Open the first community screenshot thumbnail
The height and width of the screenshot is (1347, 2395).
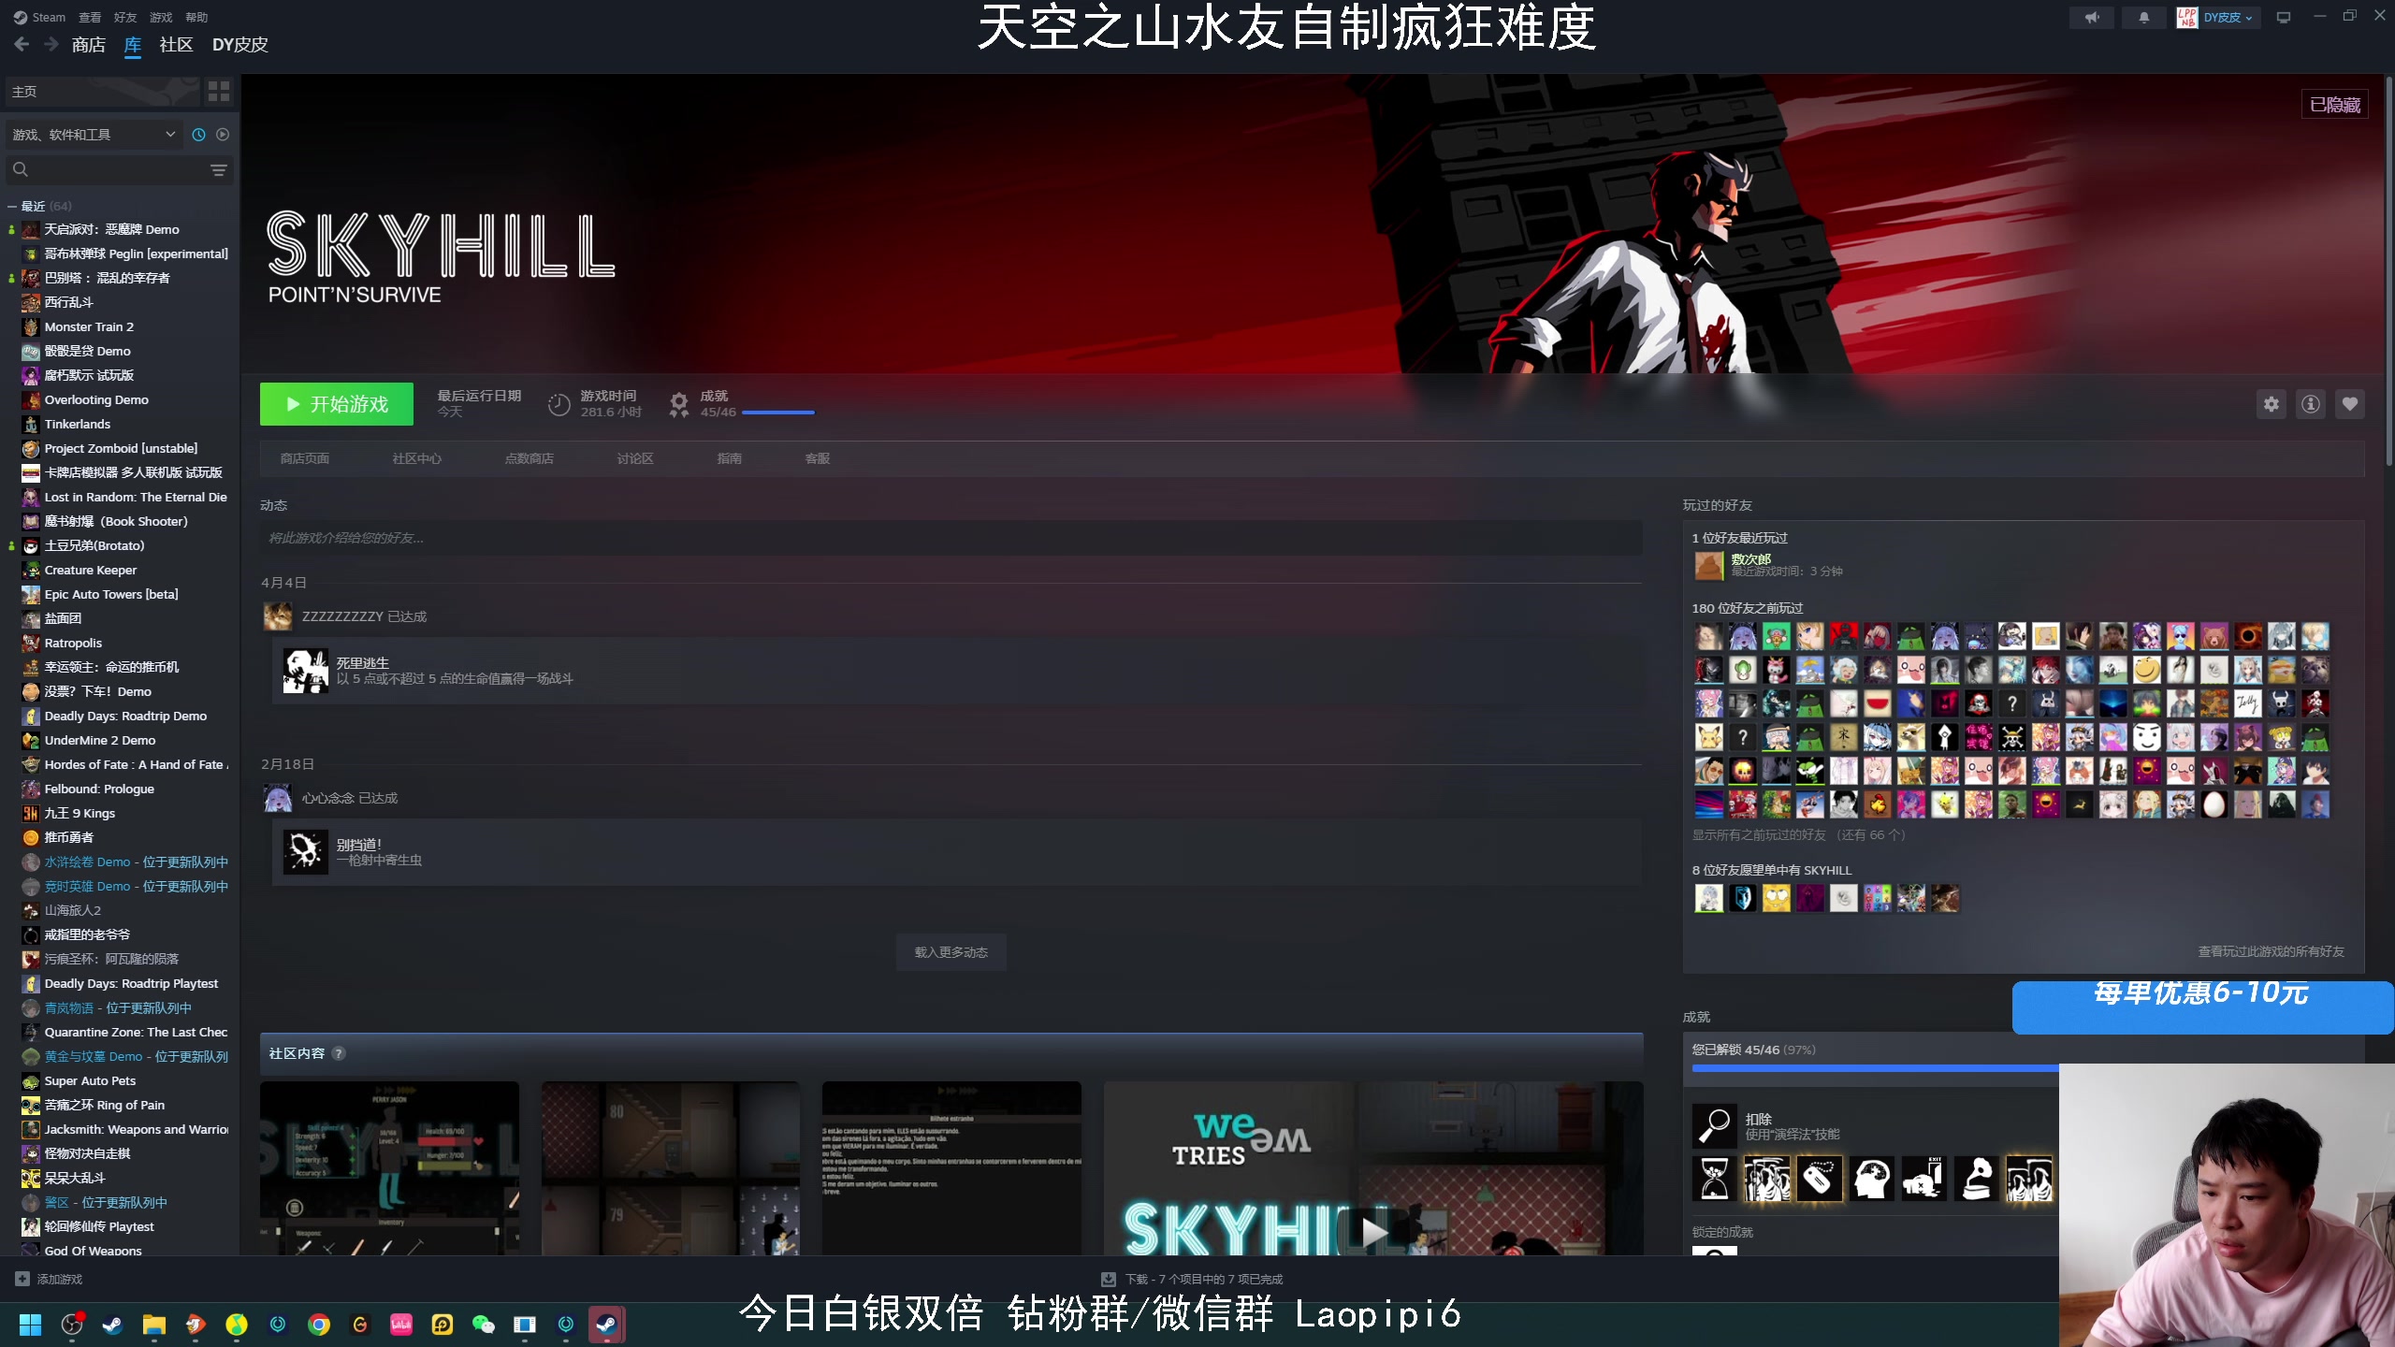(x=389, y=1168)
